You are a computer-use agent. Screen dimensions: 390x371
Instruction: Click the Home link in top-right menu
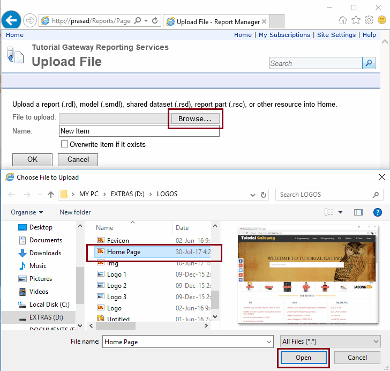[243, 35]
